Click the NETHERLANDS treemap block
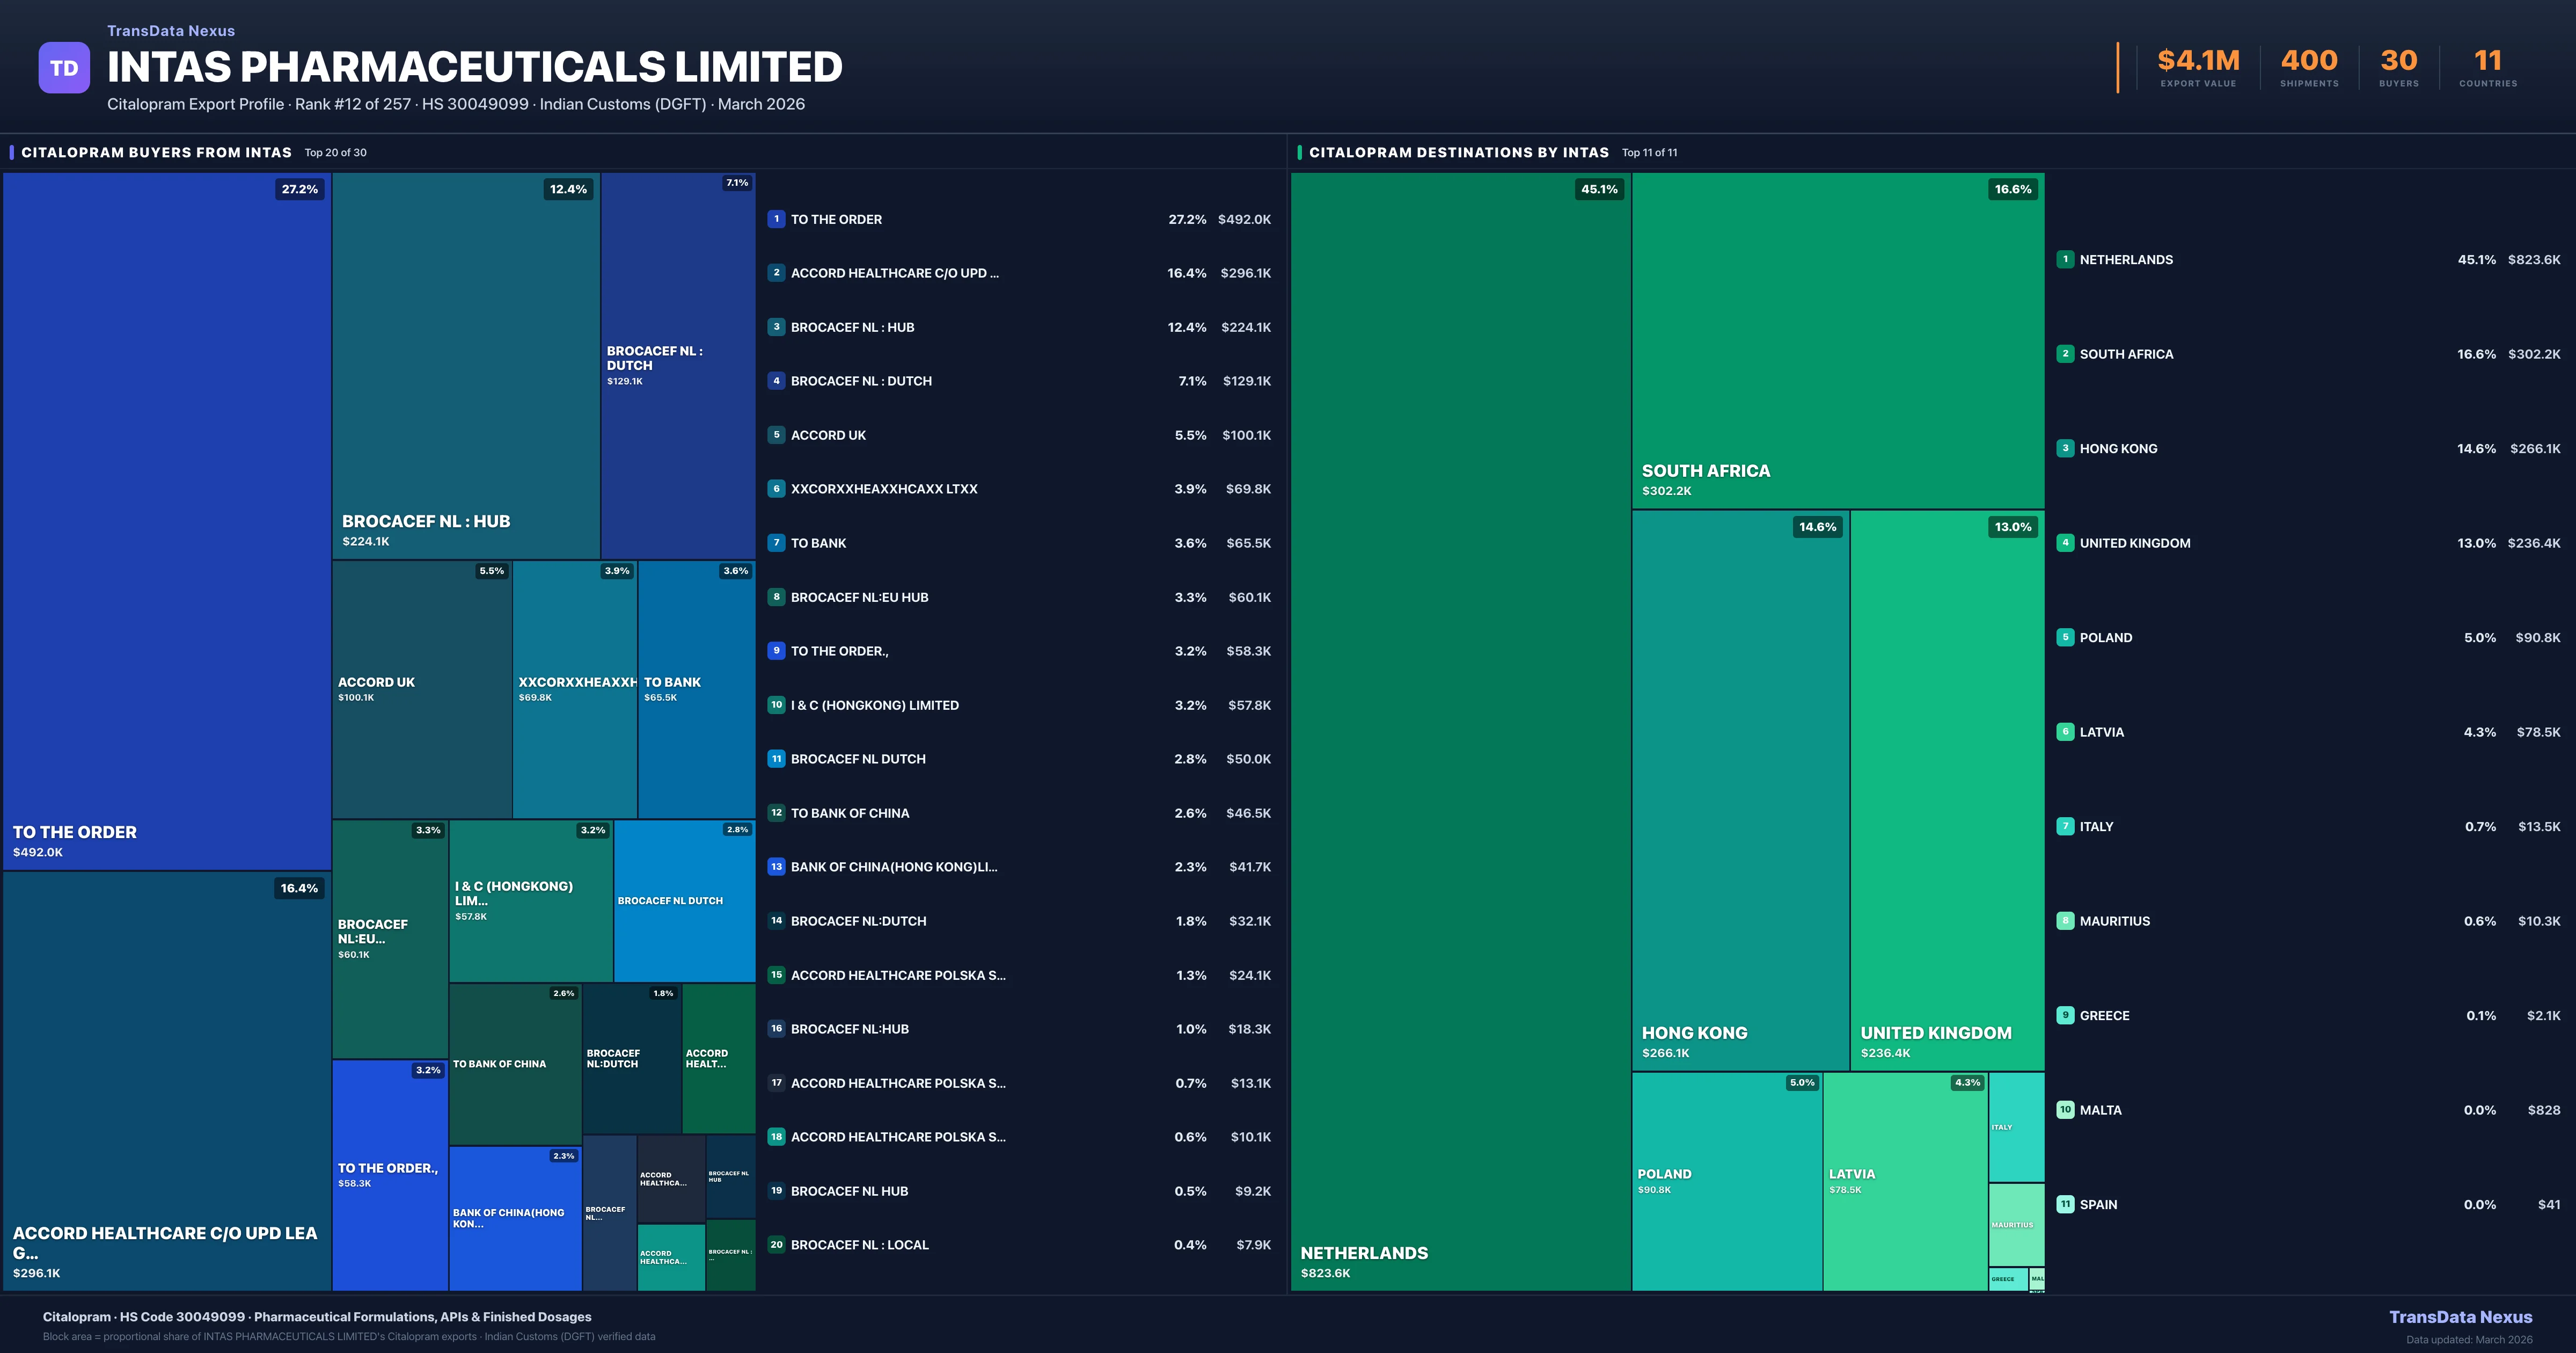 1460,731
